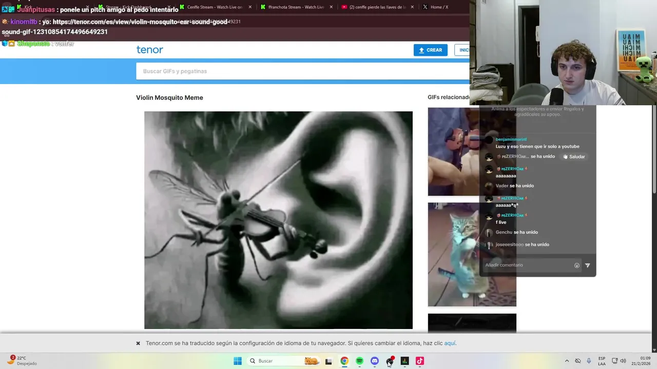Click 'joseeesitooo se ha unido' line
This screenshot has height=369, width=657.
(523, 244)
